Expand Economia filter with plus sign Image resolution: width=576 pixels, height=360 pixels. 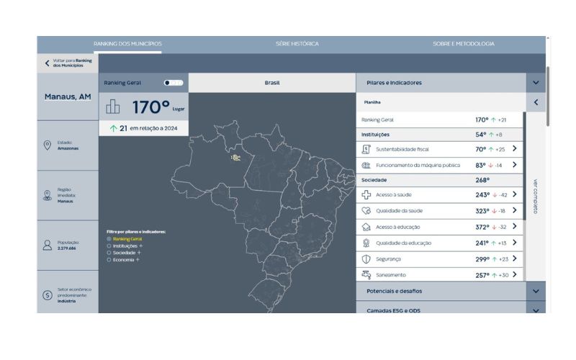[x=138, y=260]
